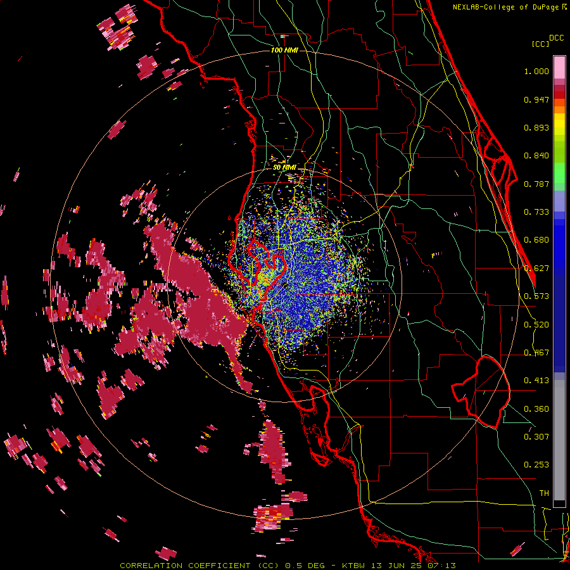Select the 0.413 scale value
Viewport: 570px width, 570px height.
tap(536, 381)
